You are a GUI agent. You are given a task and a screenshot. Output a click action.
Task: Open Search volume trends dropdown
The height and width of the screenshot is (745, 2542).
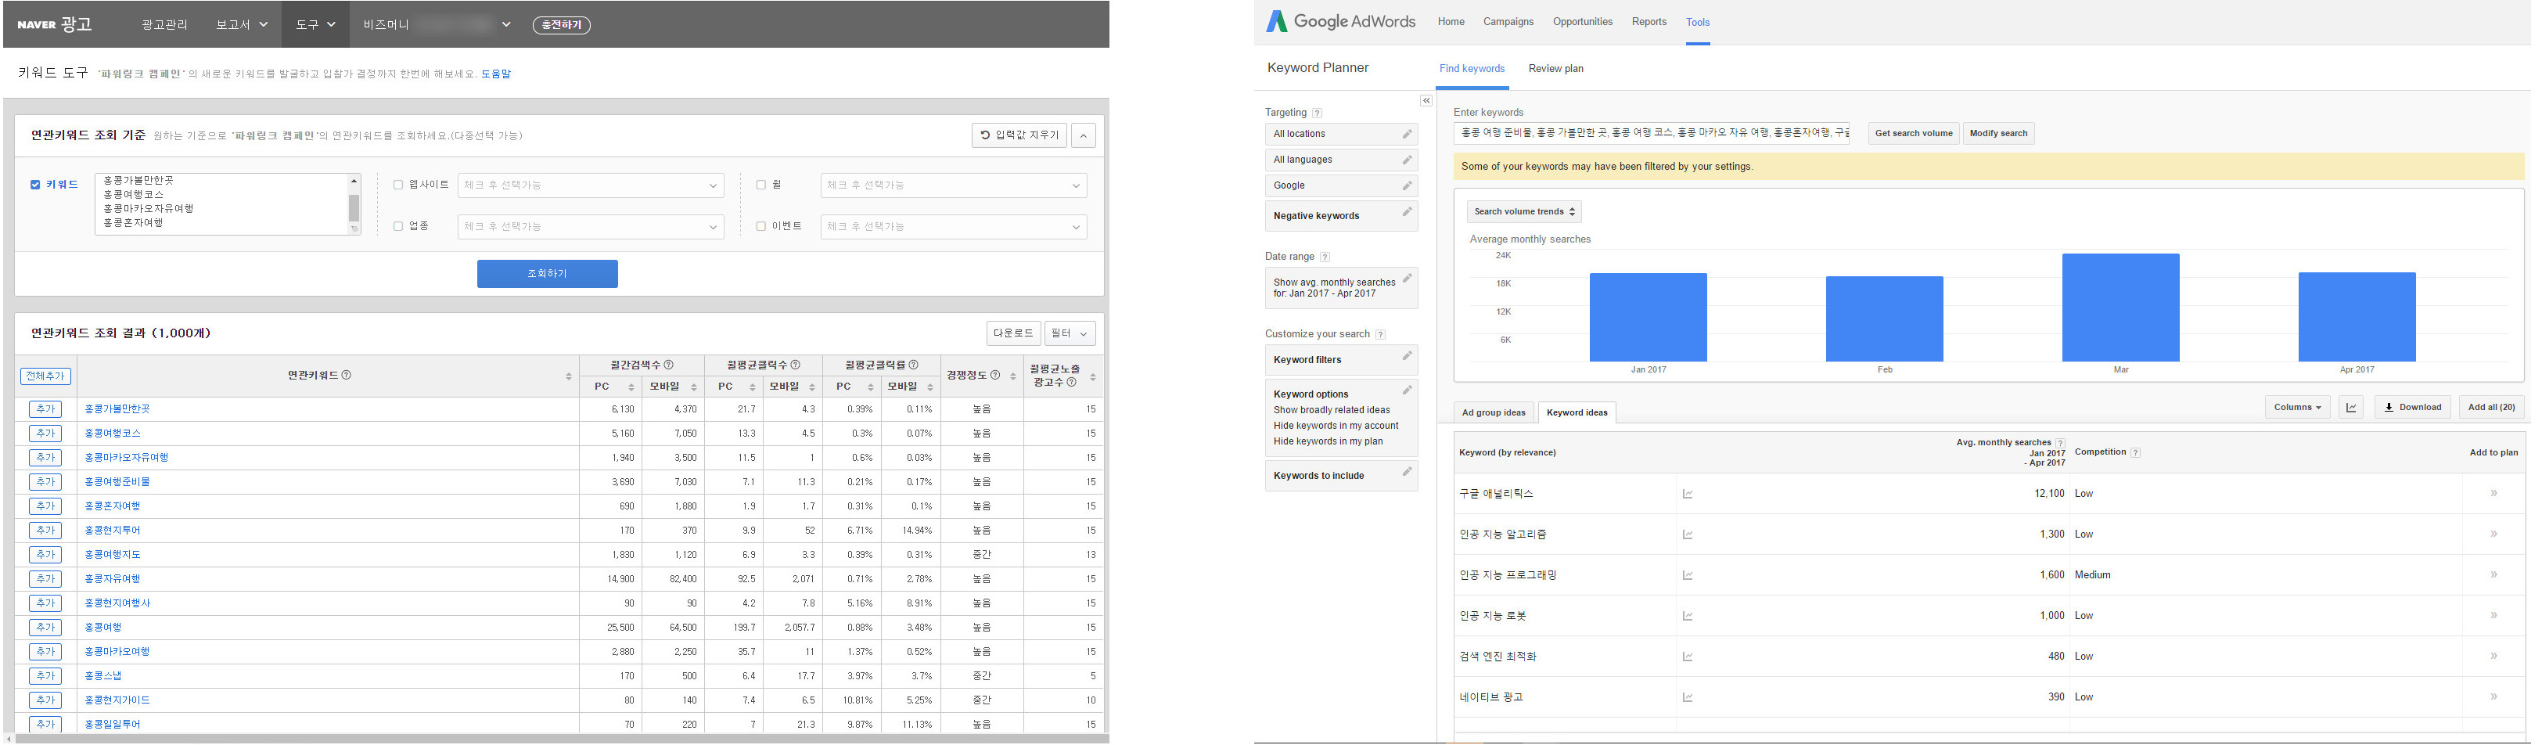(x=1523, y=211)
